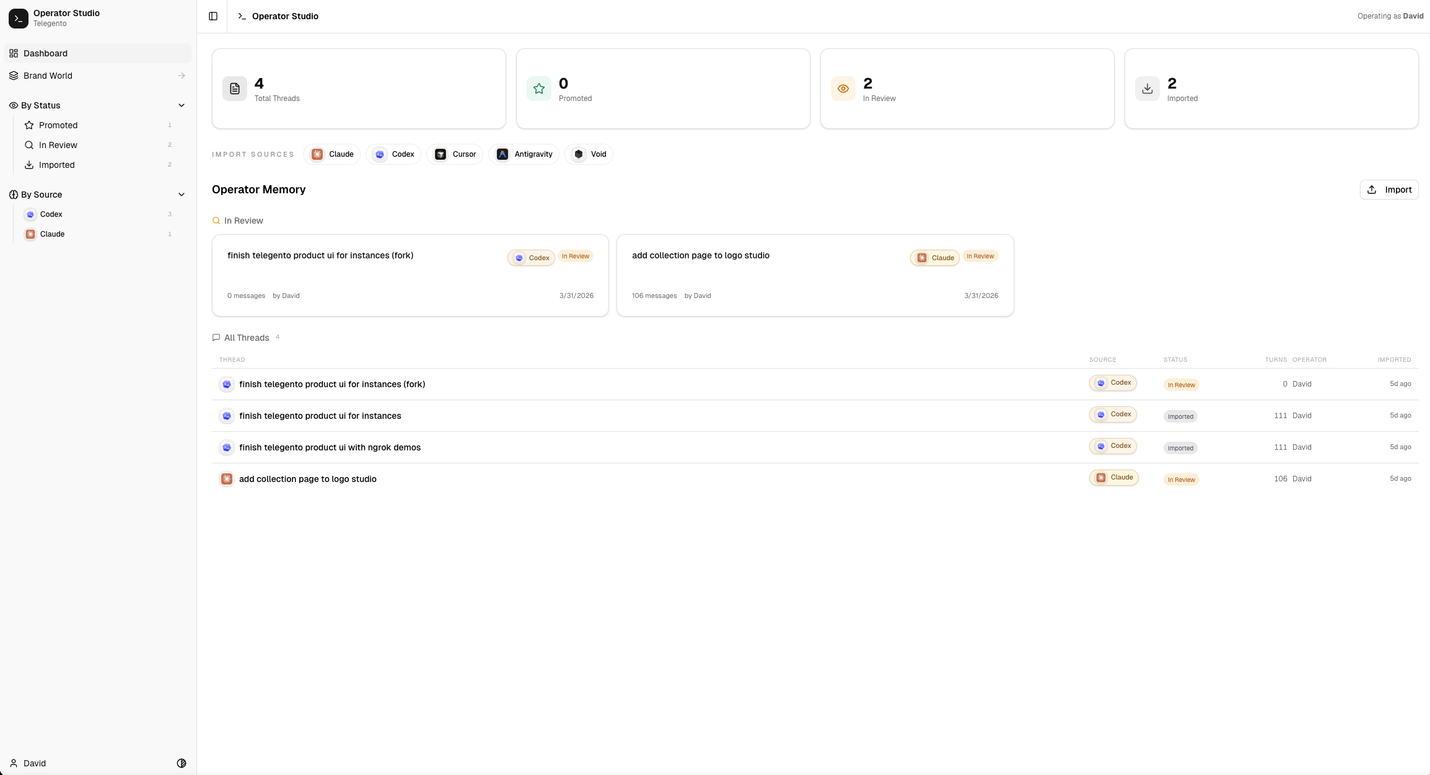The width and height of the screenshot is (1430, 775).
Task: Open the add collection page to logo studio thread
Action: (x=700, y=255)
